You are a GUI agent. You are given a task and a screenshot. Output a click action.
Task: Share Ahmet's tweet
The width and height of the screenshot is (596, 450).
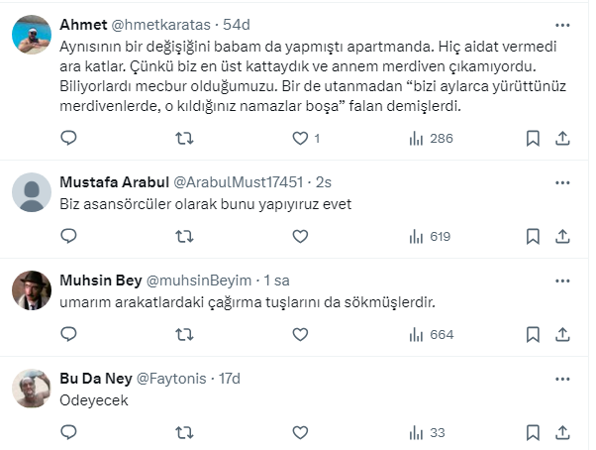562,139
